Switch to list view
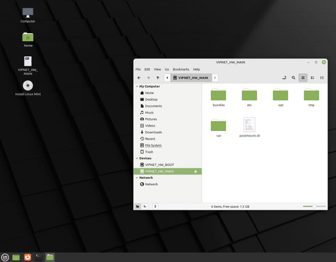Viewport: 336px width, 262px height. (312, 78)
